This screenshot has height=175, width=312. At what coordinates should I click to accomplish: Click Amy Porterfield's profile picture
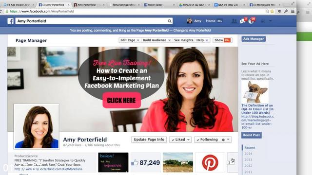pos(37,126)
